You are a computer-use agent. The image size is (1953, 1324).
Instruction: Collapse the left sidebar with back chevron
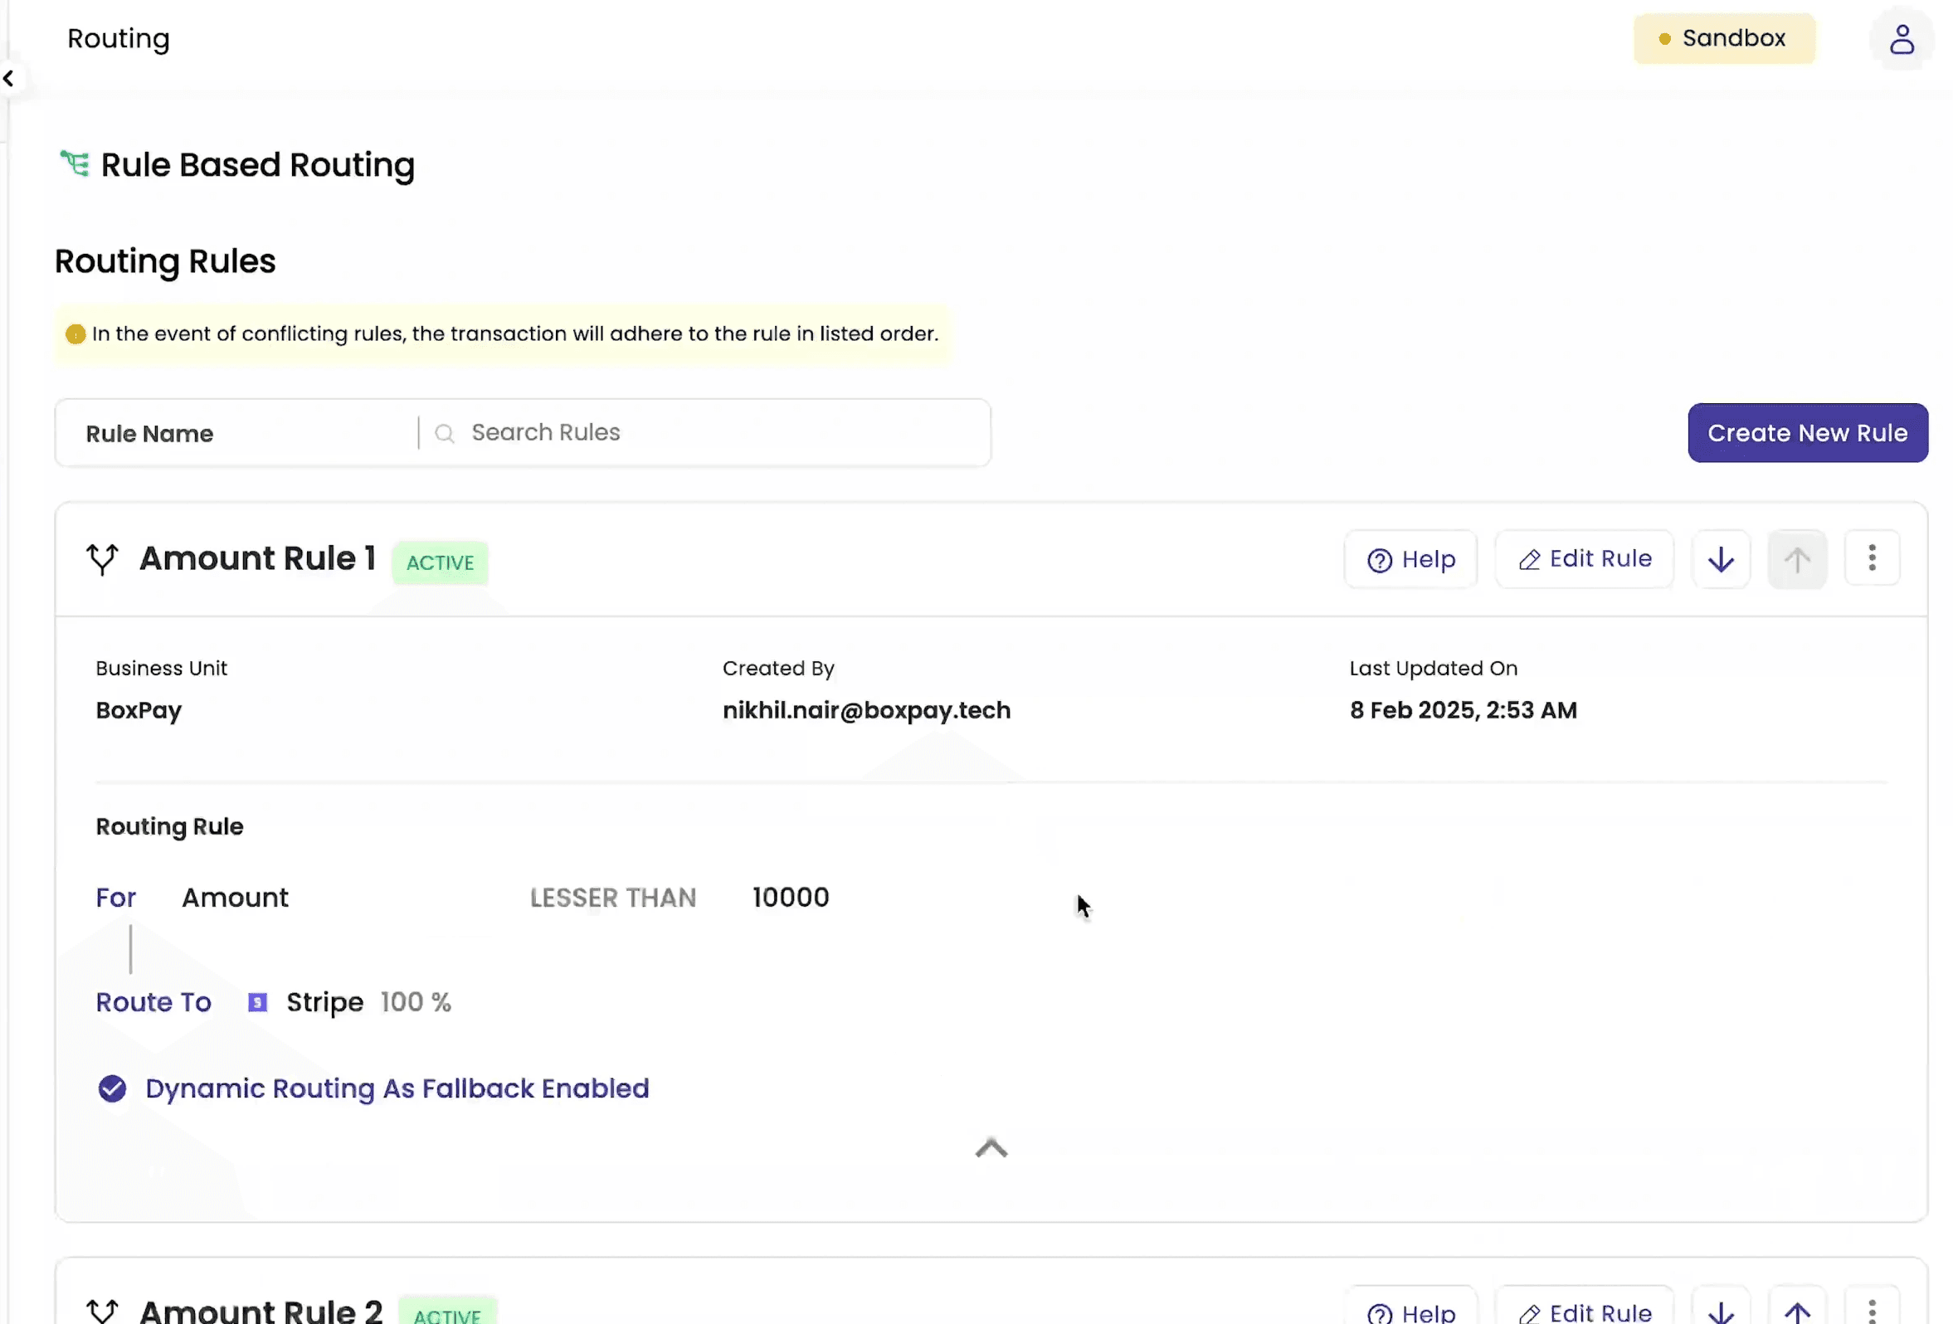[9, 79]
